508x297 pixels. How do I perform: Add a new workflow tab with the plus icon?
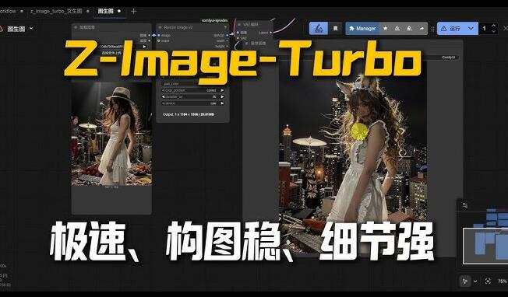(133, 12)
